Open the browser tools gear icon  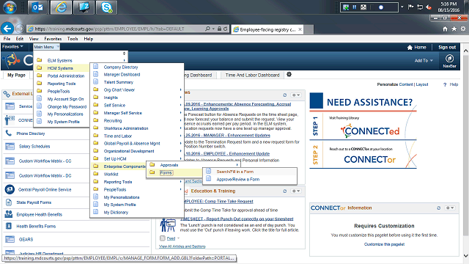463,29
